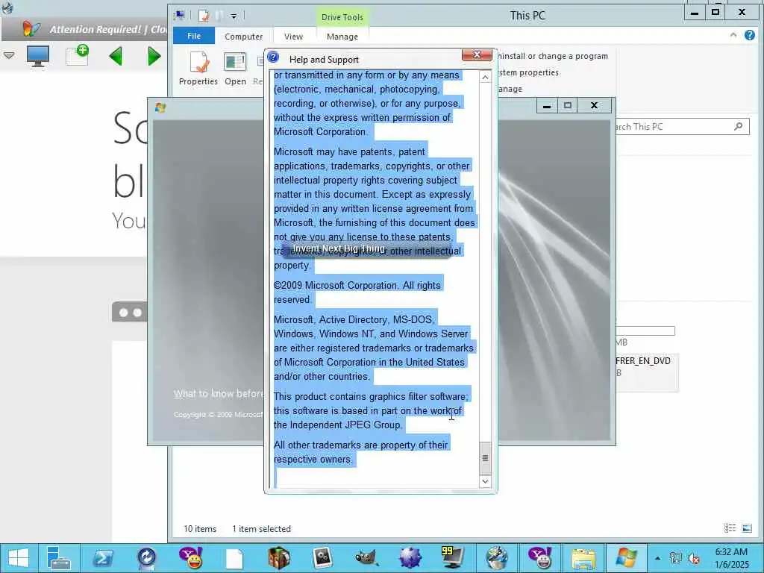Open the Customize Quick Access Toolbar dropdown
Viewport: 764px width, 573px height.
(234, 16)
